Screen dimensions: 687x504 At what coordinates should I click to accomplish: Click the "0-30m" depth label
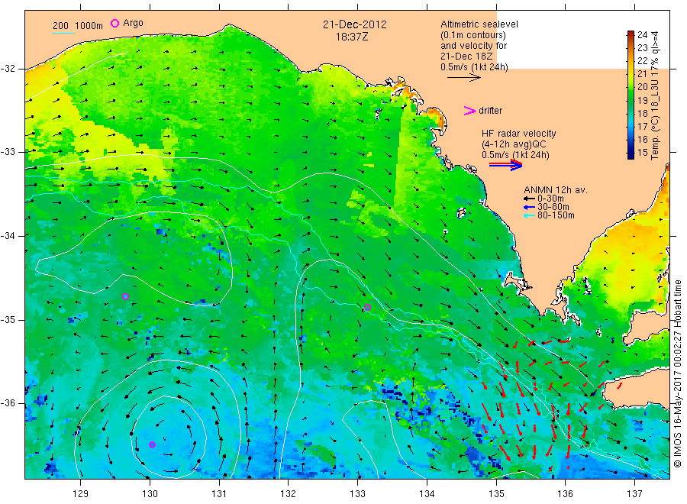tap(550, 199)
